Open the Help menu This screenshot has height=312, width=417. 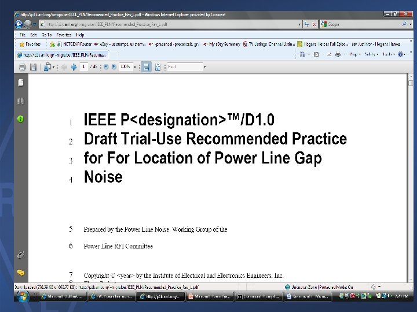tap(80, 35)
